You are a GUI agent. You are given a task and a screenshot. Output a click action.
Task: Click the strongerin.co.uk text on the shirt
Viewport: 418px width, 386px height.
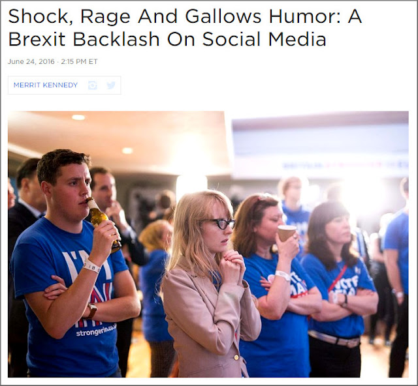coord(96,331)
